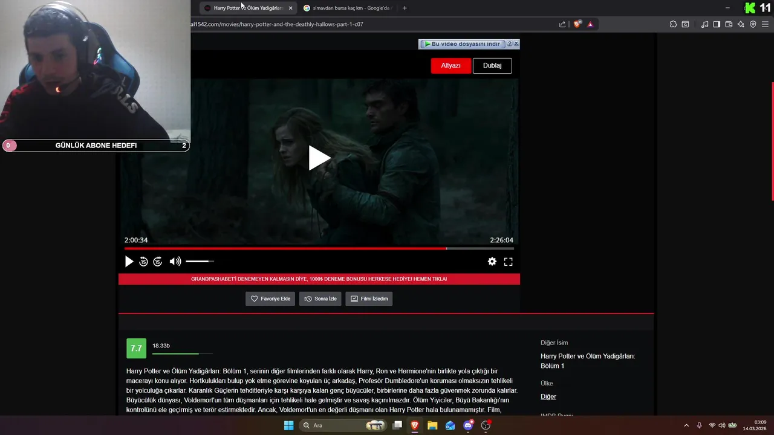Open the Grandpashabet red banner ad
Image resolution: width=774 pixels, height=435 pixels.
(x=319, y=279)
